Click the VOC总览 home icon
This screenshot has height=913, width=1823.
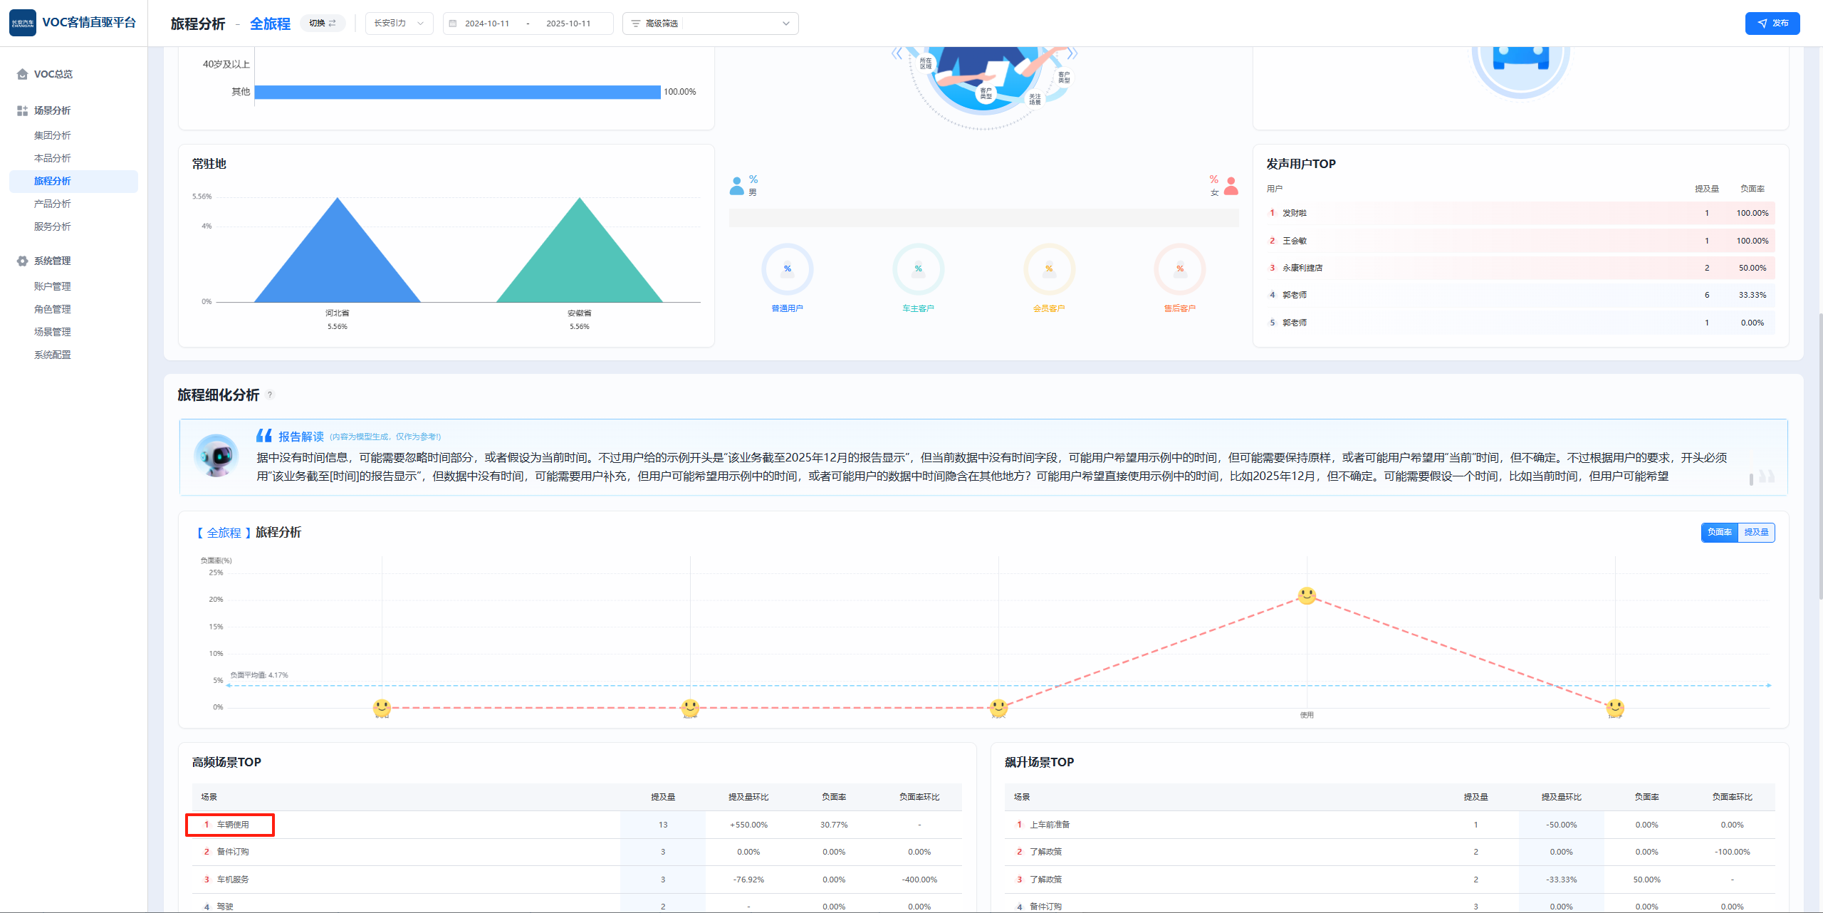click(23, 74)
